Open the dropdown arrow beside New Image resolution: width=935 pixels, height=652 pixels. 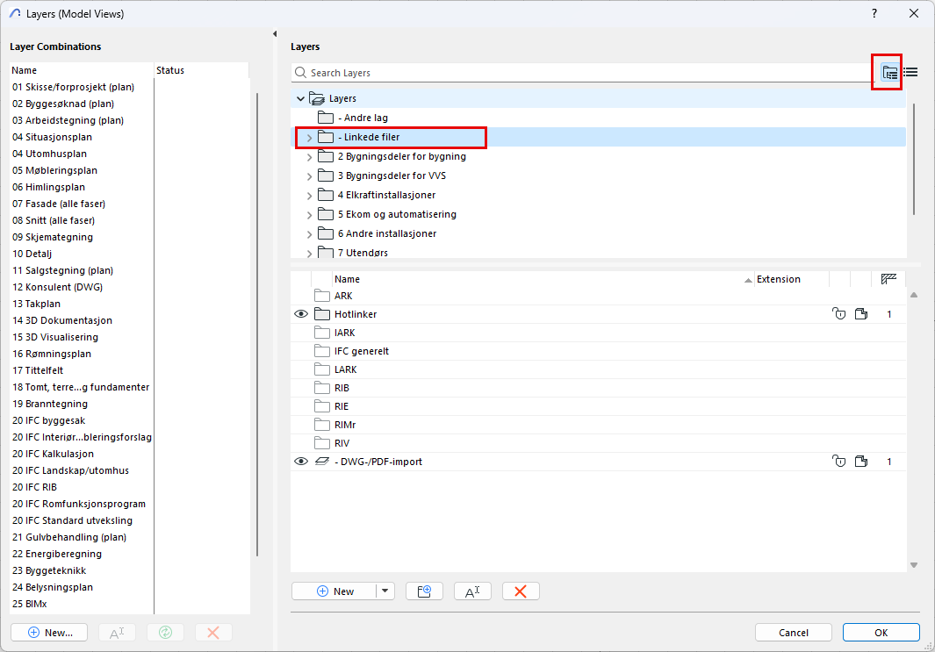pyautogui.click(x=385, y=591)
